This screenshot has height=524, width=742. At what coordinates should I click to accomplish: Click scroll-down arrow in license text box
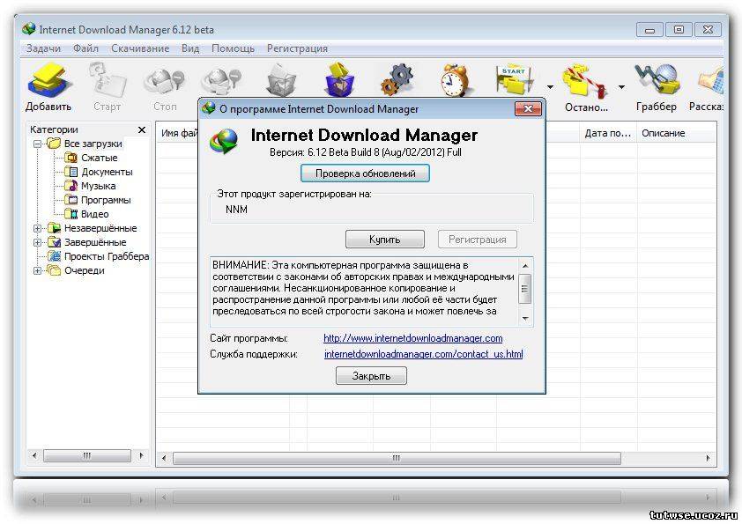525,319
